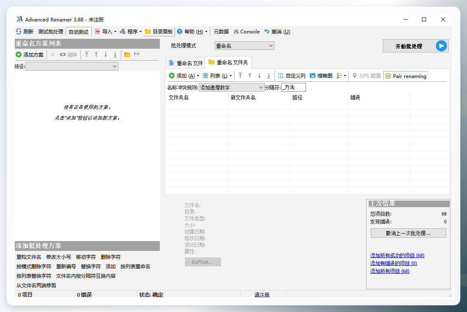The width and height of the screenshot is (467, 312).
Task: Click the 路径 column header
Action: 319,97
